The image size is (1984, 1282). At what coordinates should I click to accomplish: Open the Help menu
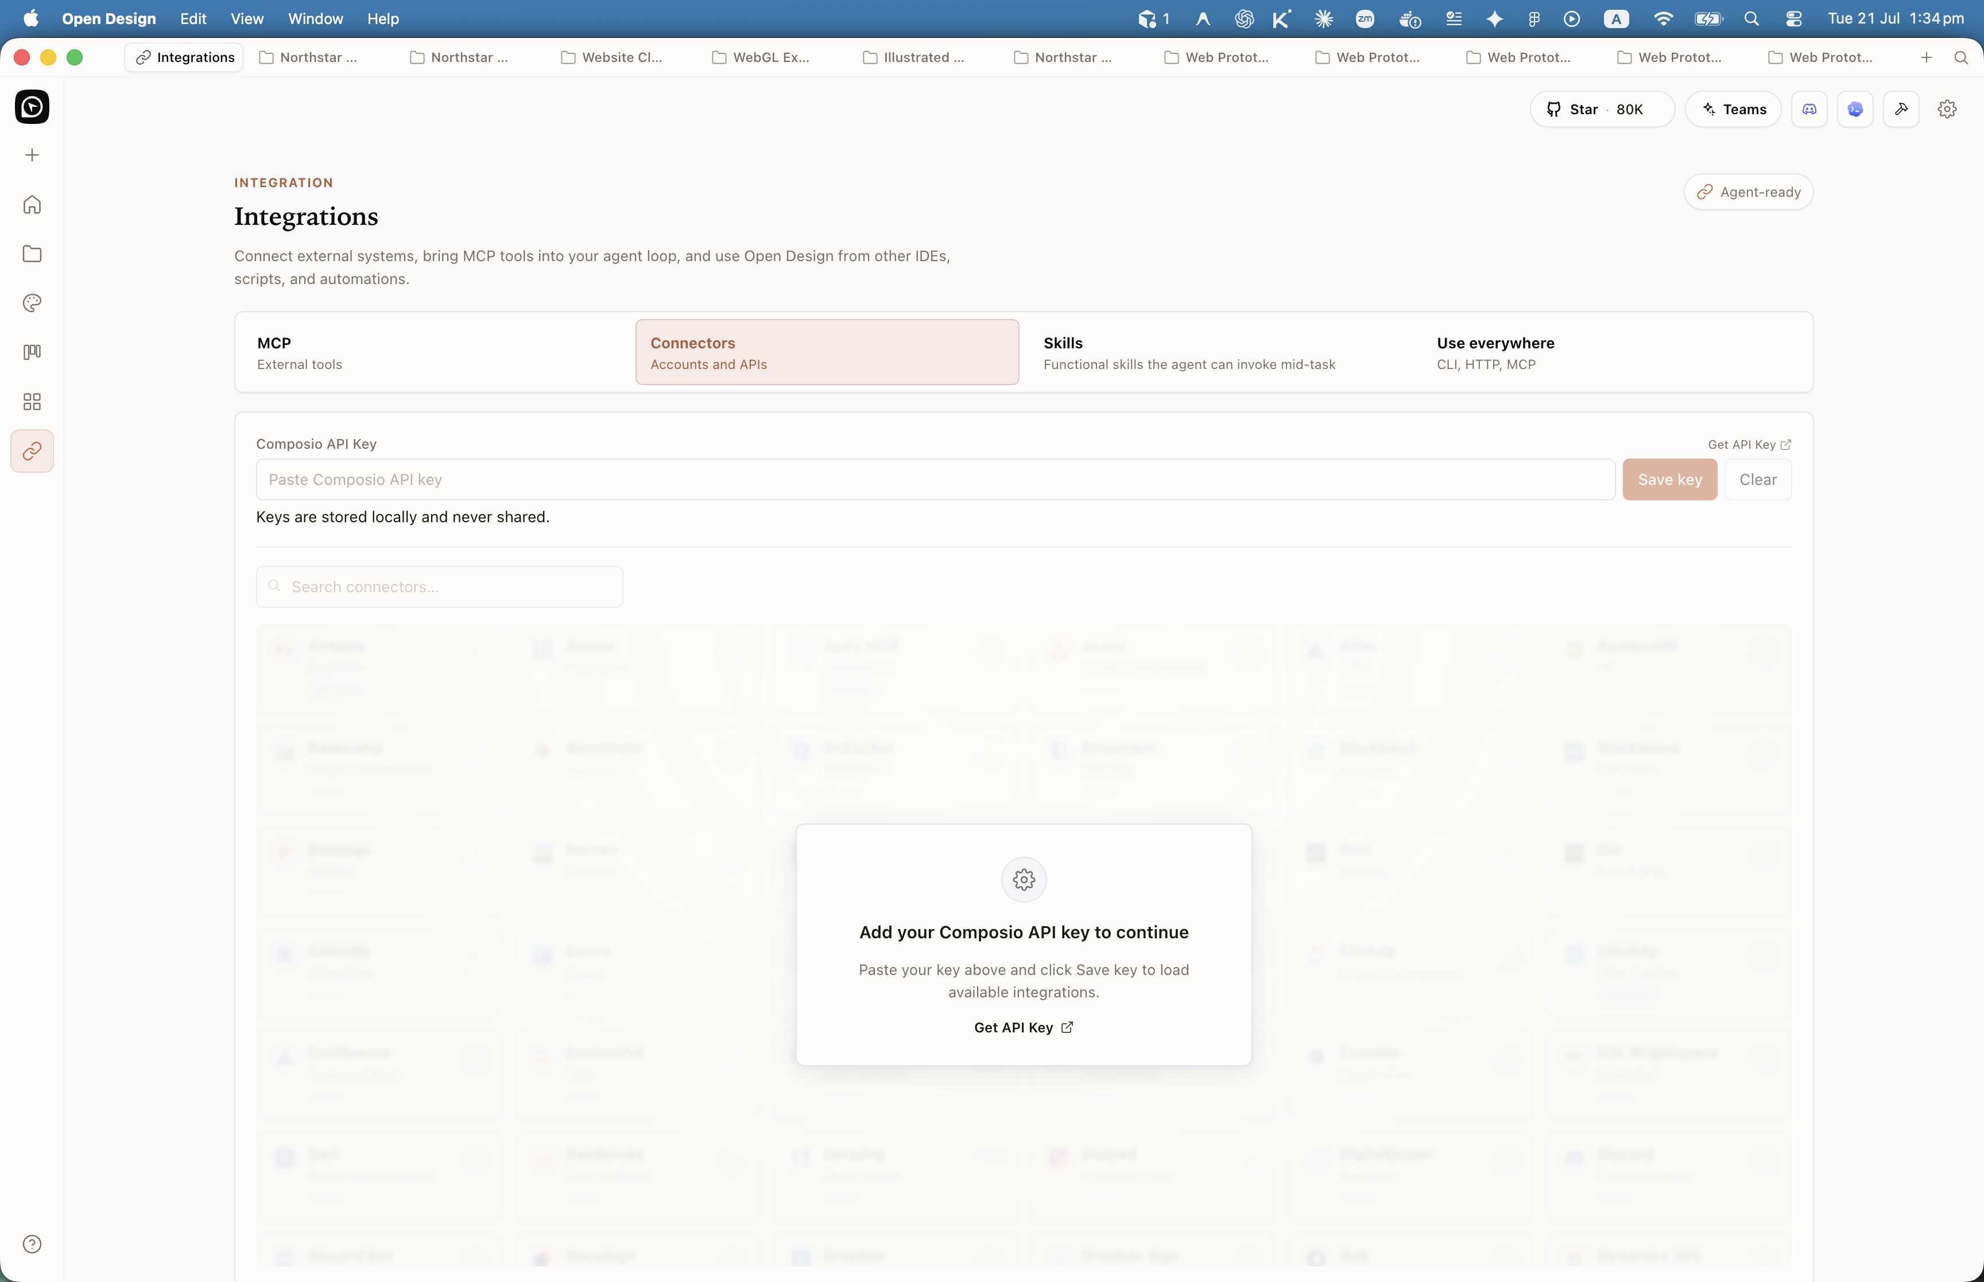pyautogui.click(x=383, y=18)
